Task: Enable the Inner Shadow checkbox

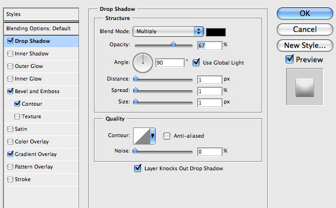Action: (10, 53)
